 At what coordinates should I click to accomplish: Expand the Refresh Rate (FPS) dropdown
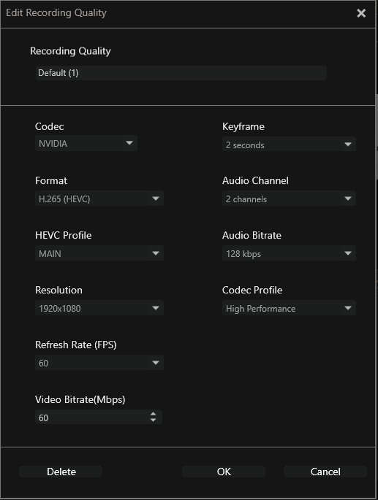pyautogui.click(x=99, y=363)
